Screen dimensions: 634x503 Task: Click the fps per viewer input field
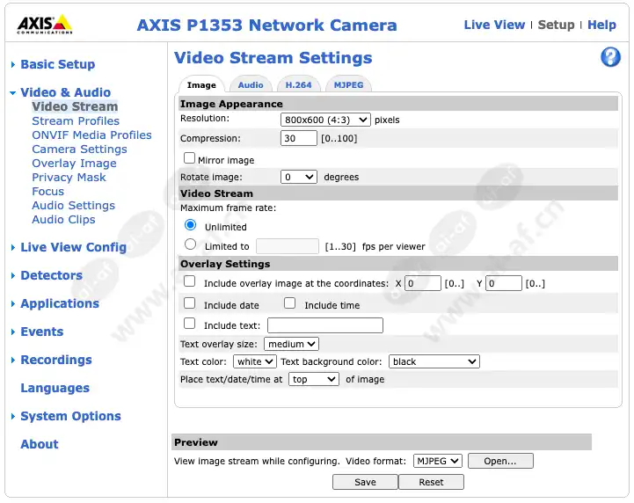pyautogui.click(x=288, y=246)
